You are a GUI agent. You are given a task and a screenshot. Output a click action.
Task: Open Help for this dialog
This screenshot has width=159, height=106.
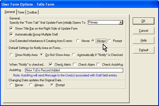click(144, 40)
